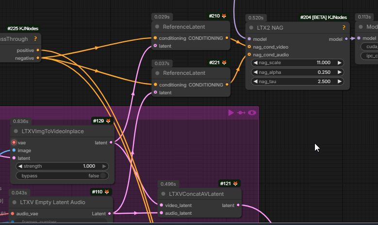This screenshot has height=225, width=378.
Task: Click the nag_cond_video input socket
Action: coord(249,47)
